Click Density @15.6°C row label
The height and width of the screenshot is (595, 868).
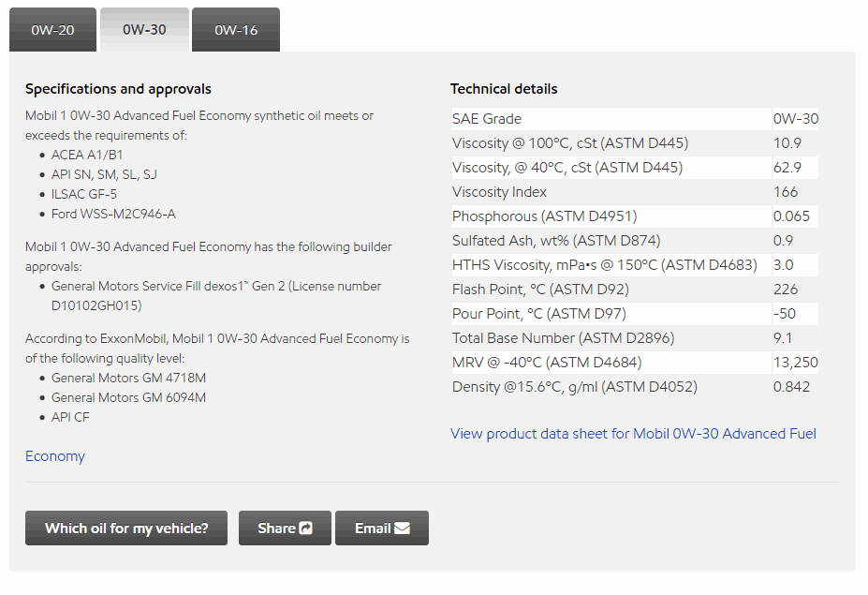[575, 387]
